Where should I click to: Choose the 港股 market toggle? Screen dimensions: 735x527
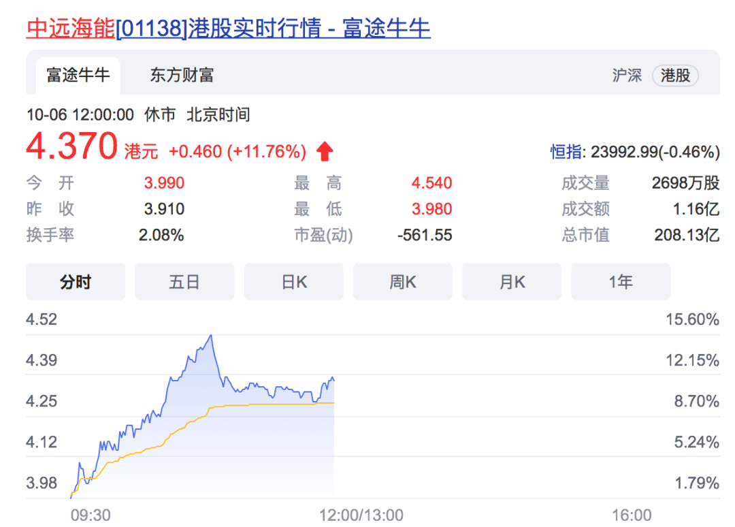[675, 76]
